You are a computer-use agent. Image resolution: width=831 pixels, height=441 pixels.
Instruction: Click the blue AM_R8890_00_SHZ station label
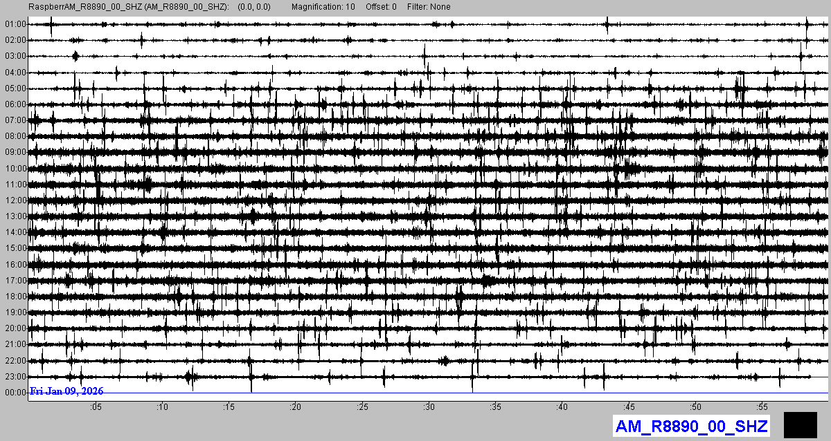pos(690,426)
